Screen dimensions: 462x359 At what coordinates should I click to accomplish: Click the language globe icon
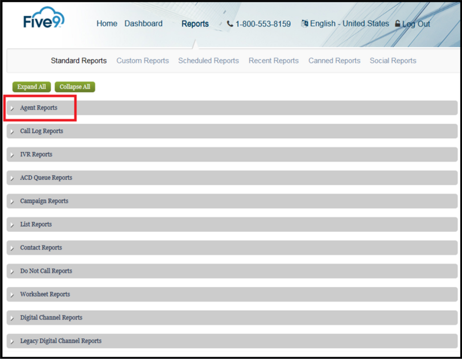pyautogui.click(x=305, y=24)
